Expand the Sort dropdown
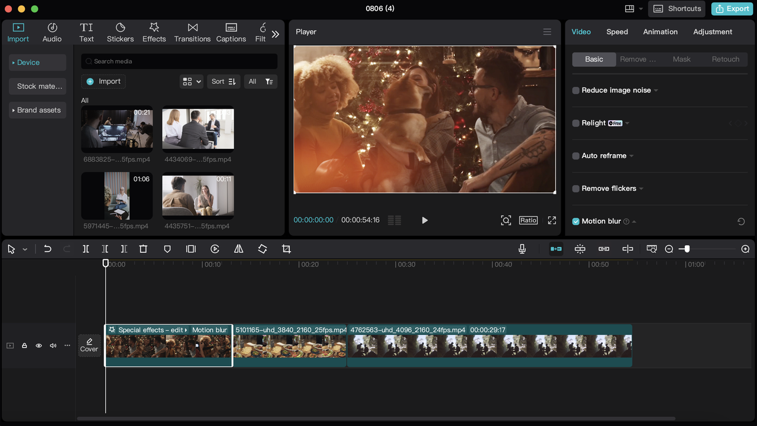 (224, 82)
